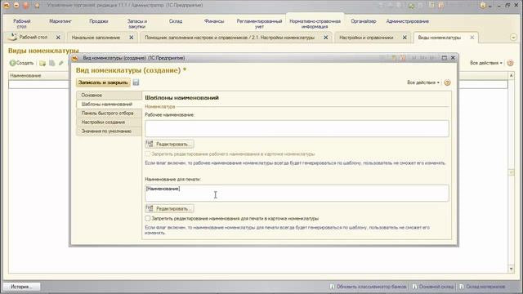Select Настройки создания page
This screenshot has width=523, height=294.
[109, 122]
